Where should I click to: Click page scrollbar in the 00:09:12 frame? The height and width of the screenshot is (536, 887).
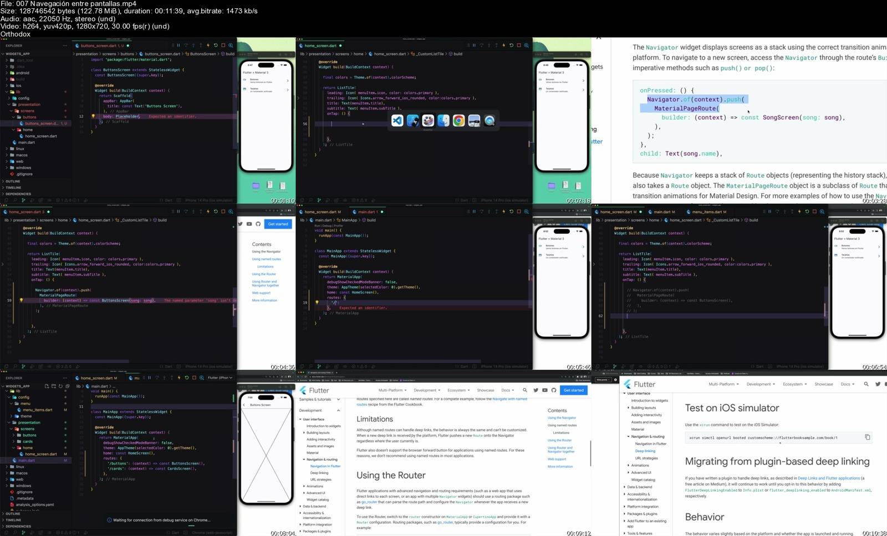point(589,454)
